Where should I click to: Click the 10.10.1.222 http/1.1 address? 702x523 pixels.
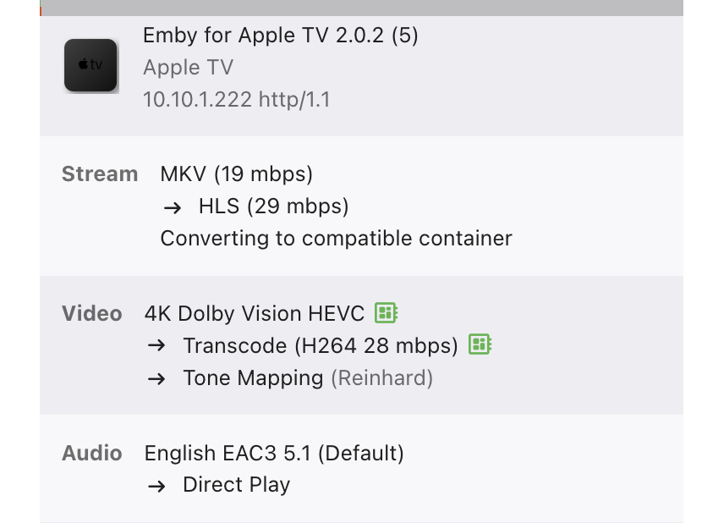pyautogui.click(x=237, y=99)
